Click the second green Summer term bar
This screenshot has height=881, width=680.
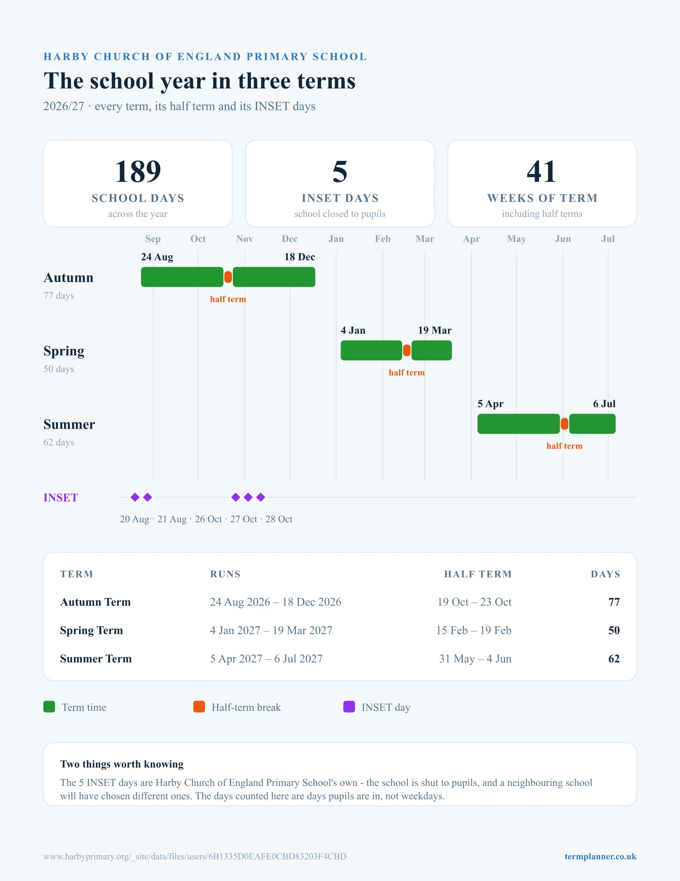(592, 424)
